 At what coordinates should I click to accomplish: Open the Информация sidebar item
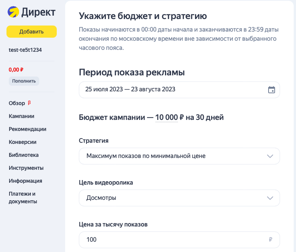point(25,181)
